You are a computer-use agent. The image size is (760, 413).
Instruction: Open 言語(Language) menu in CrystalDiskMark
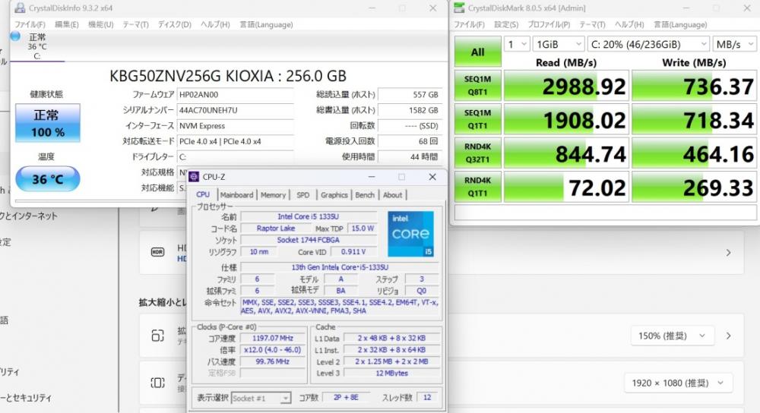(680, 24)
